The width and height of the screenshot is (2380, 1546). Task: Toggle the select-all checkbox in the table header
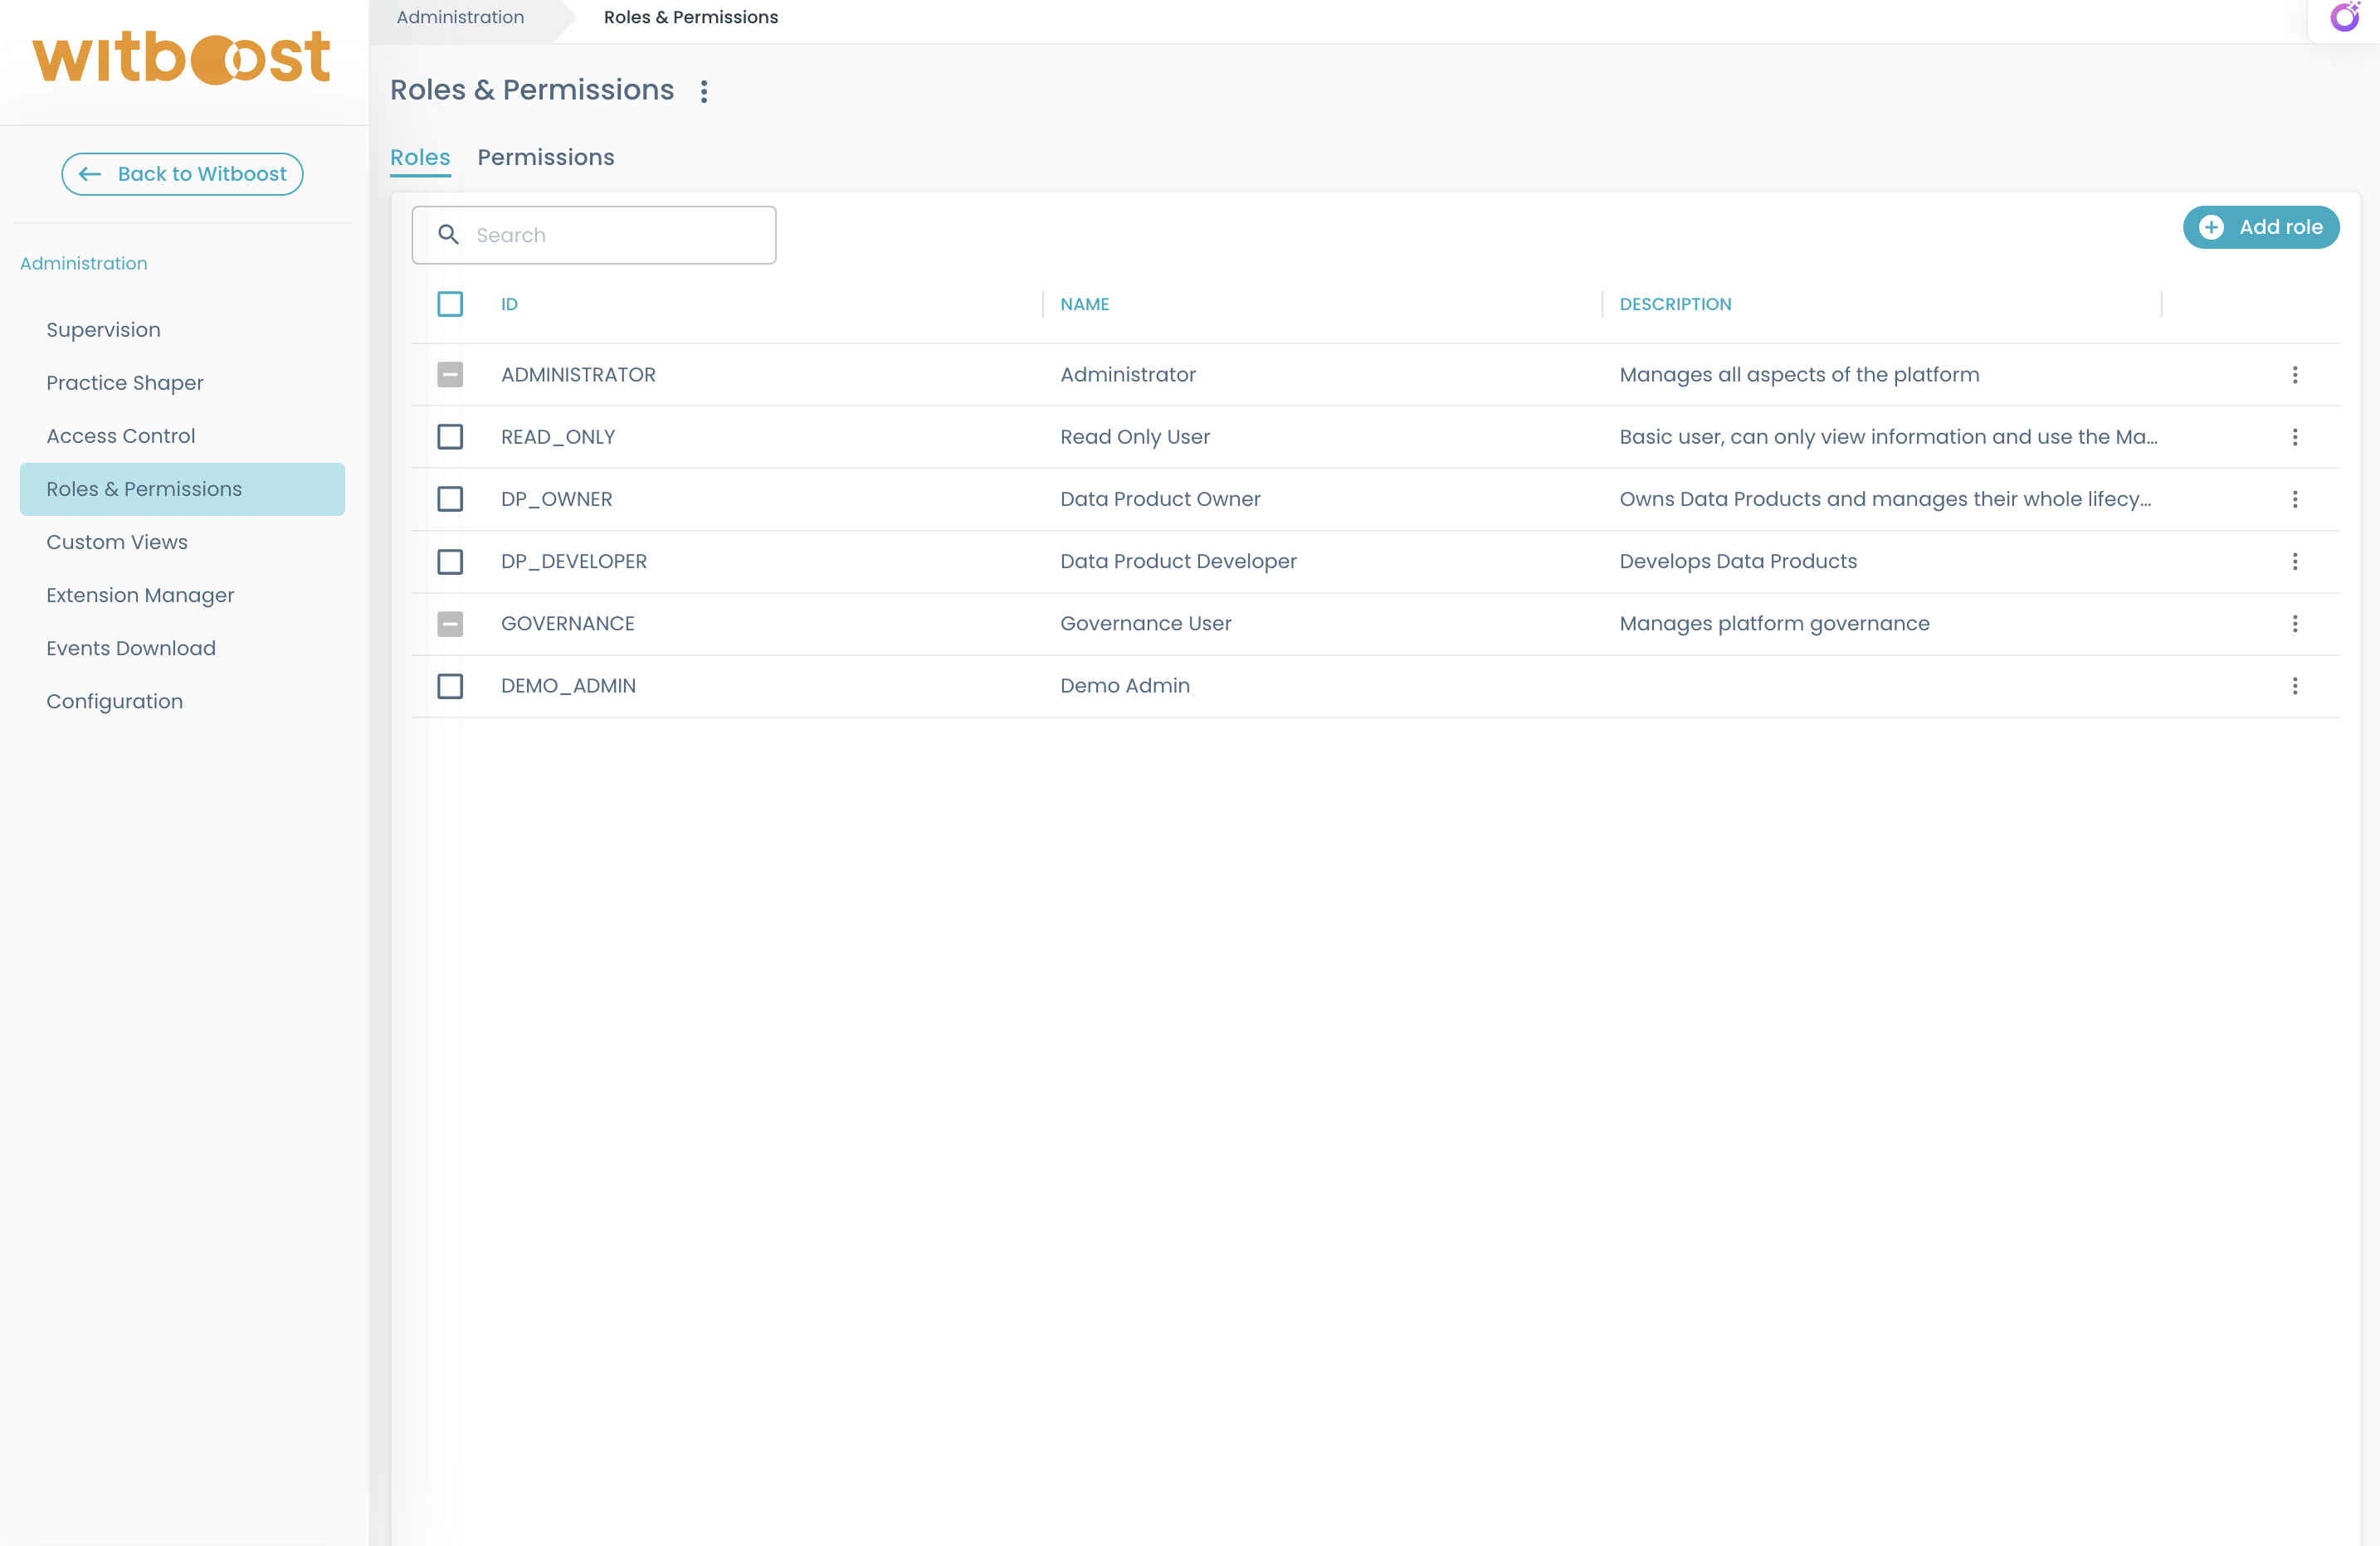click(450, 304)
